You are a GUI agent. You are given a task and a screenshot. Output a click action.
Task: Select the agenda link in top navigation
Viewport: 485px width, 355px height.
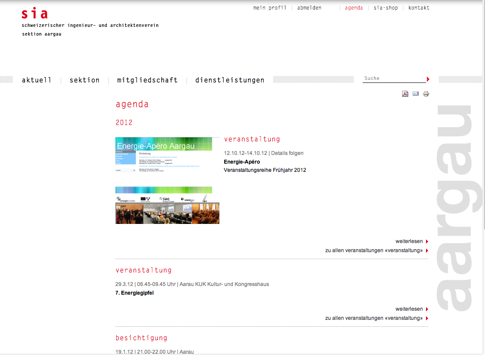coord(354,8)
